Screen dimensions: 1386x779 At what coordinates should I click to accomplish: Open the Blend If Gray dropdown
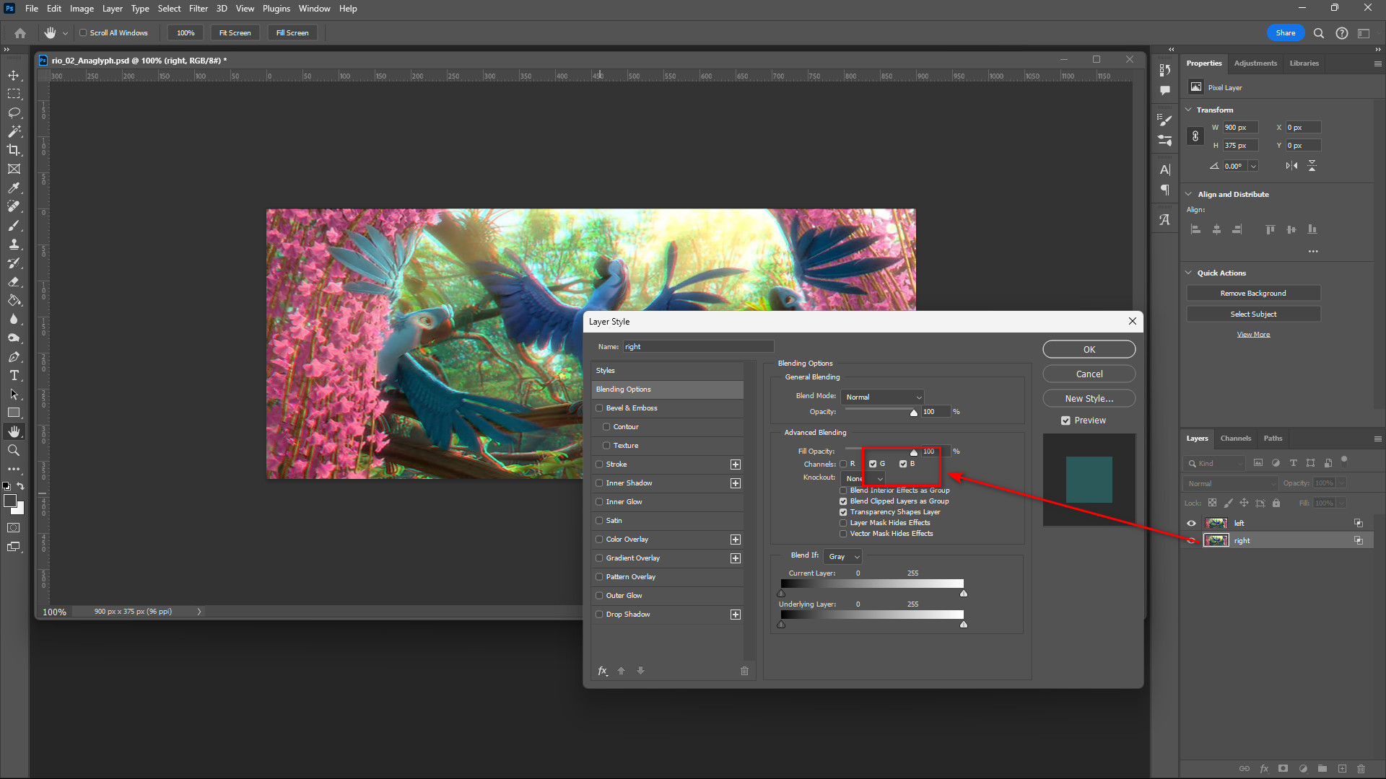843,556
